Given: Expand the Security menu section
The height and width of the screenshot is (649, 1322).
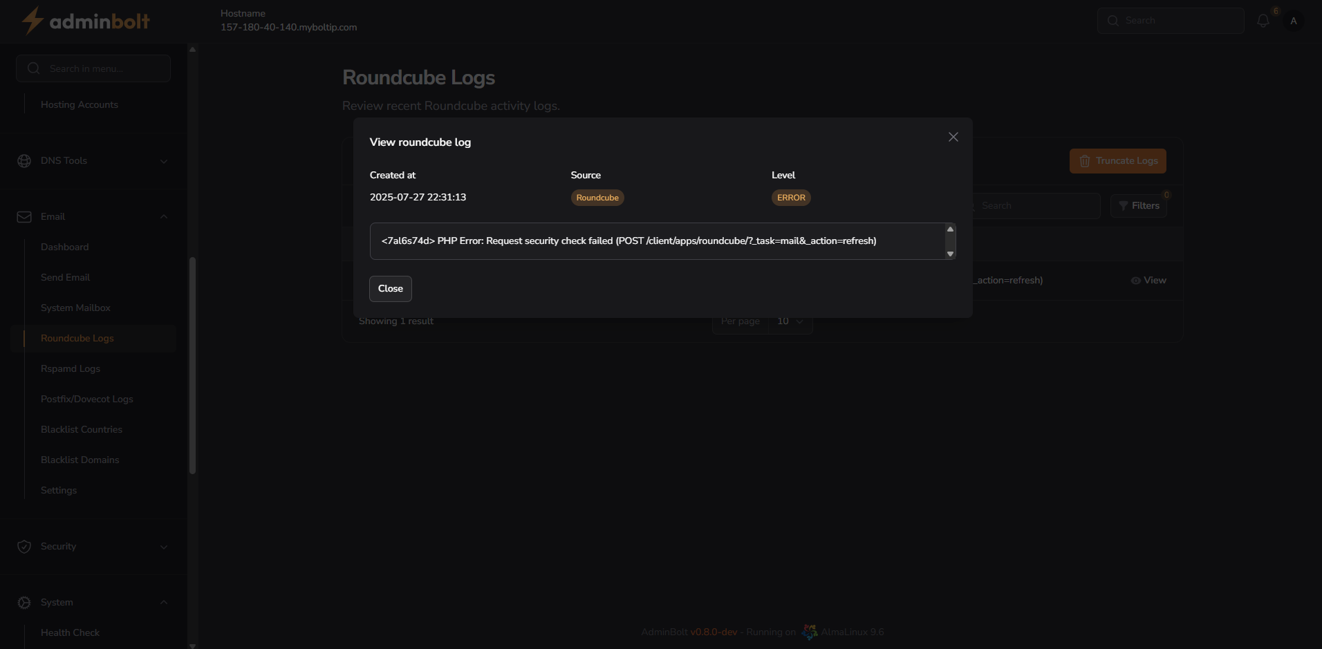Looking at the screenshot, I should point(164,547).
